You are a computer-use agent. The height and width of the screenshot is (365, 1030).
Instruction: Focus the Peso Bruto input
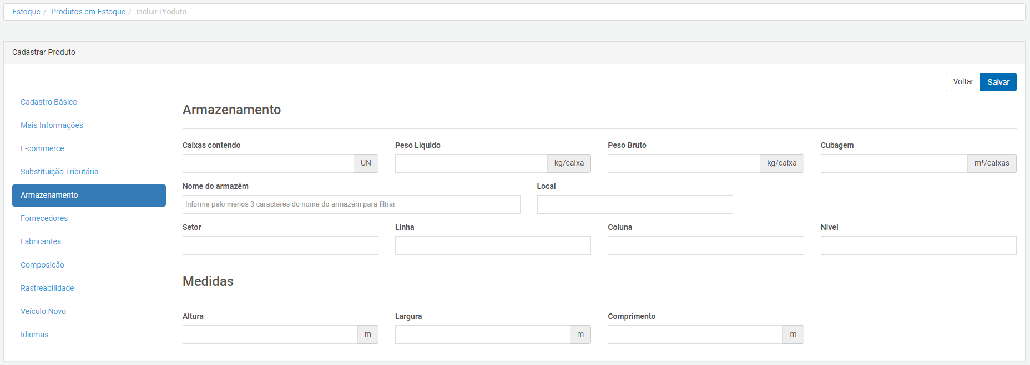tap(684, 163)
